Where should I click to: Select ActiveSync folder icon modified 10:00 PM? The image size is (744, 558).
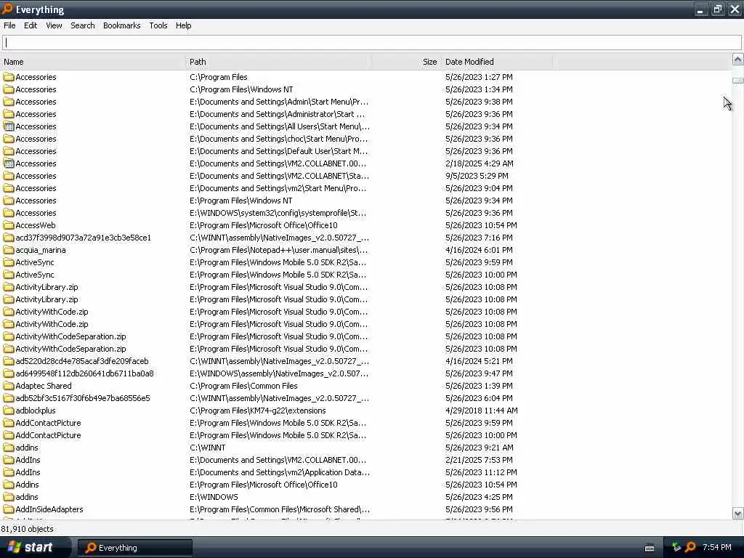(9, 274)
